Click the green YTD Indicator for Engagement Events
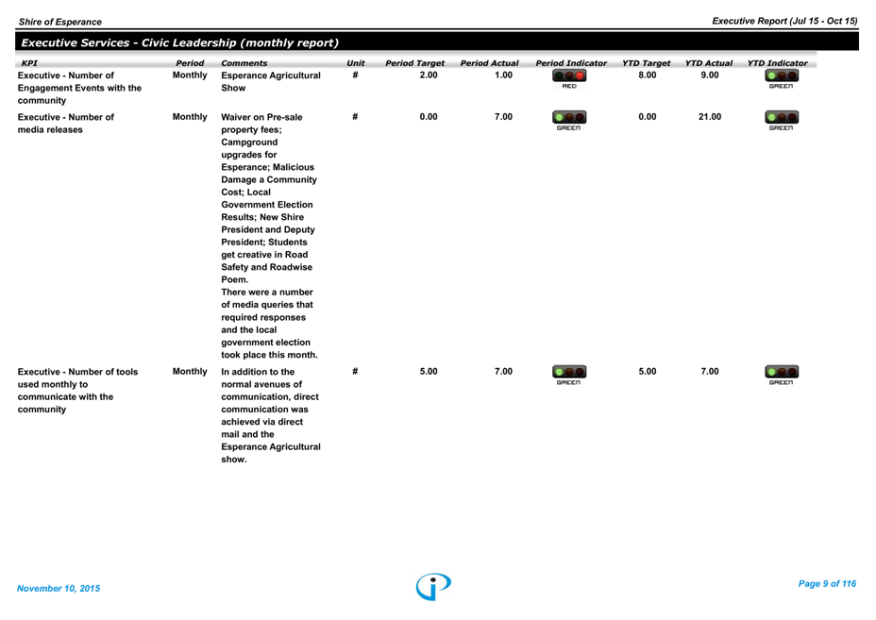Screen dimensions: 876x620 (781, 80)
